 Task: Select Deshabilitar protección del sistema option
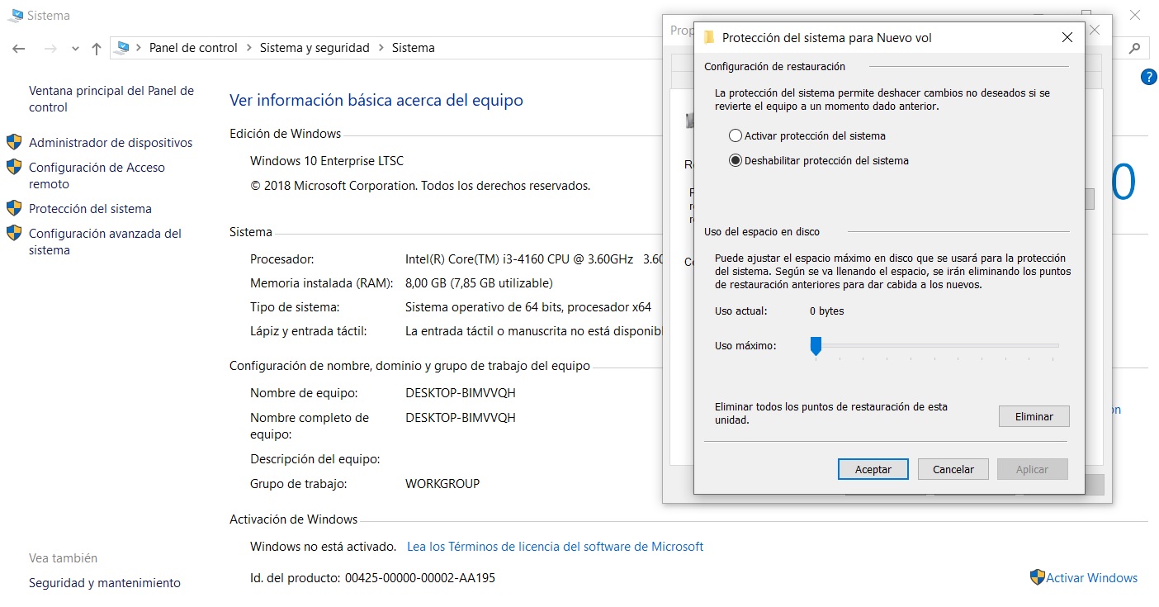click(736, 161)
